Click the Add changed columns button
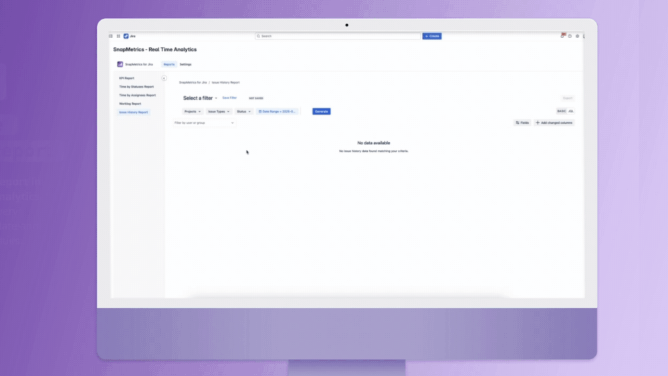Viewport: 668px width, 376px height. [x=554, y=123]
